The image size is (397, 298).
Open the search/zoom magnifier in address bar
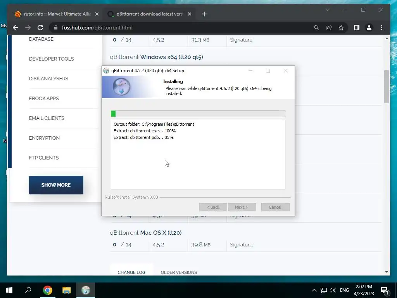point(316,28)
